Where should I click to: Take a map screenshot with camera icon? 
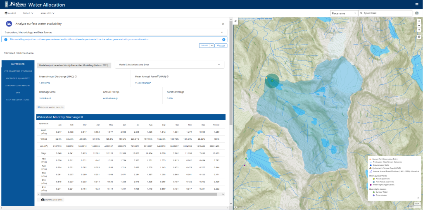click(x=417, y=13)
